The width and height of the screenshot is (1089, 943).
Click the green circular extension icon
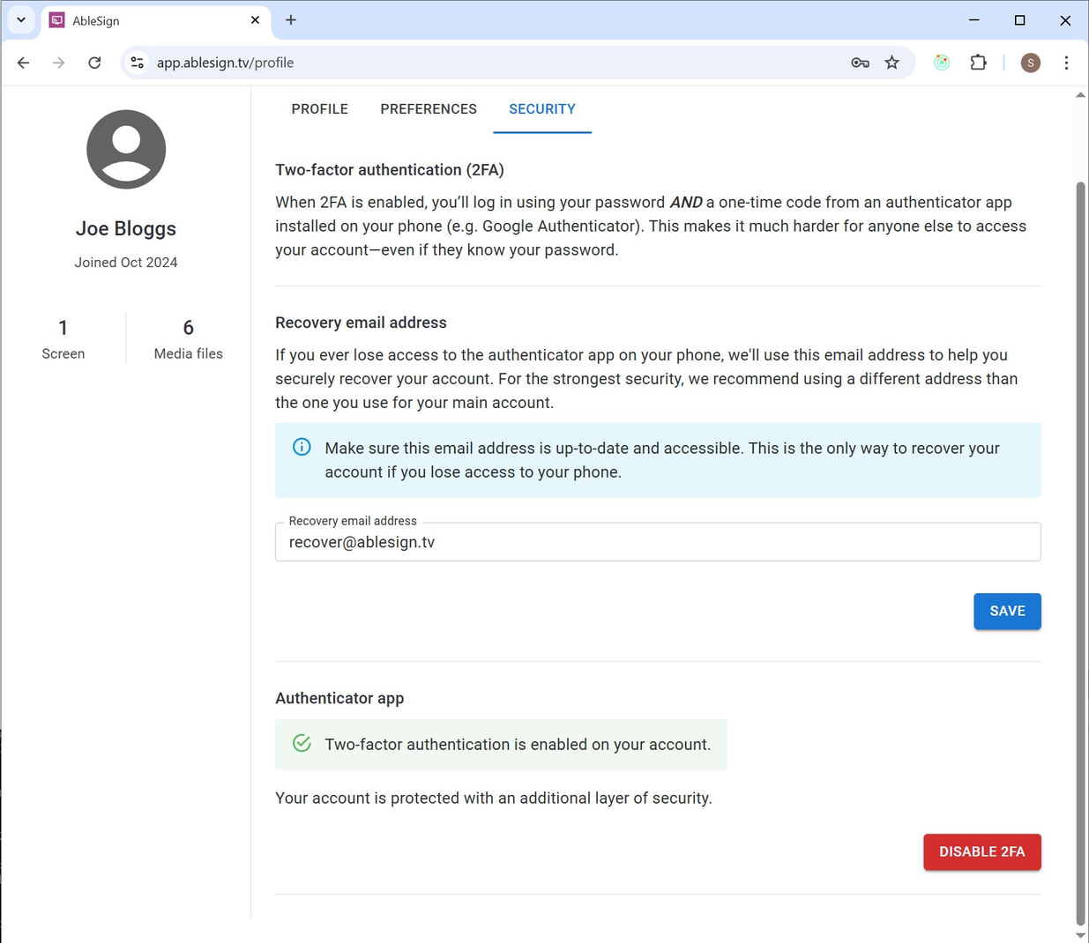click(942, 63)
